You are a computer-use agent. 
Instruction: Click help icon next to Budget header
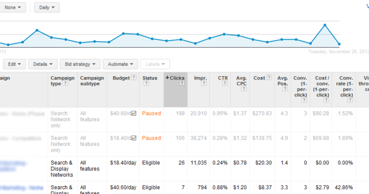click(134, 78)
